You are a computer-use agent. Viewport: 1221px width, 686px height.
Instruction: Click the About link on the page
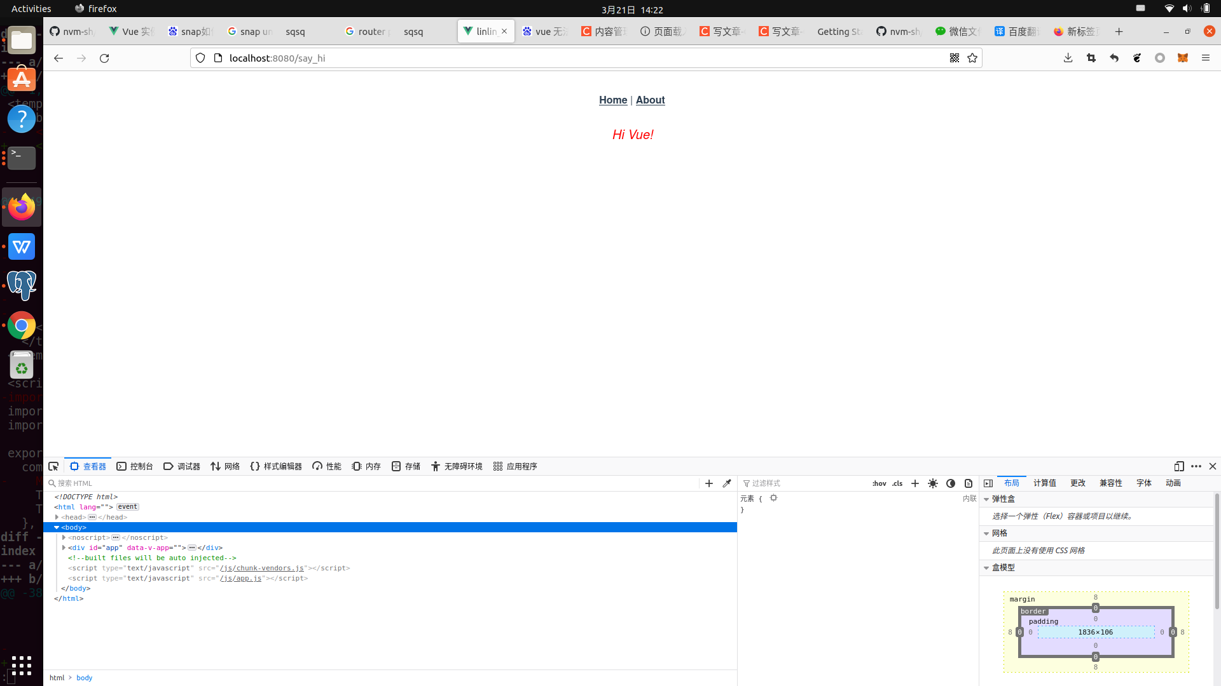pyautogui.click(x=650, y=100)
